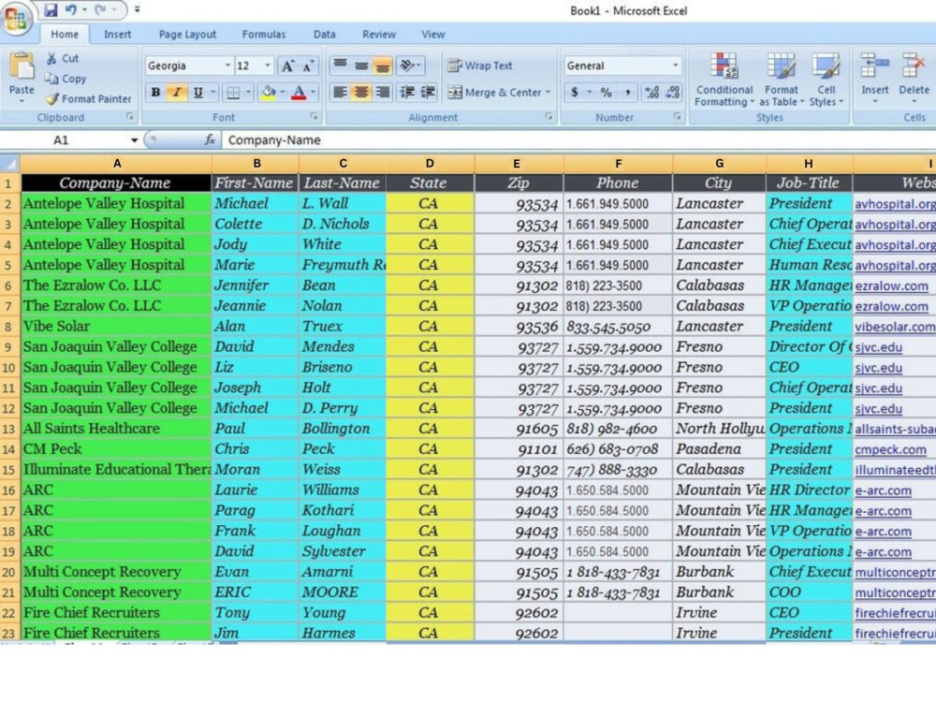This screenshot has height=702, width=936.
Task: Open vibesolar.com hyperlink in row 8
Action: 895,327
